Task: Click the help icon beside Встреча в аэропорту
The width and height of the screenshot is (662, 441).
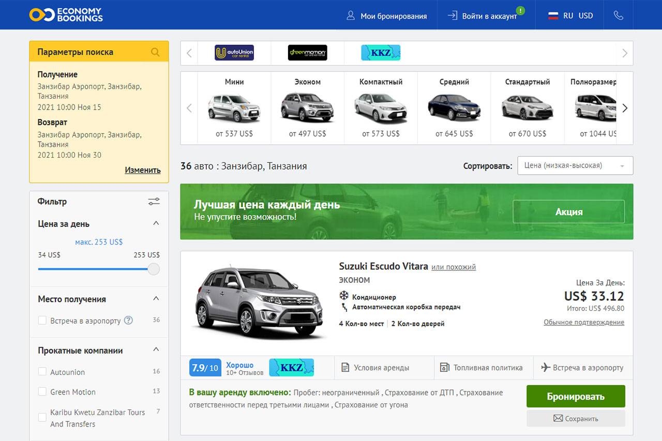Action: 128,321
